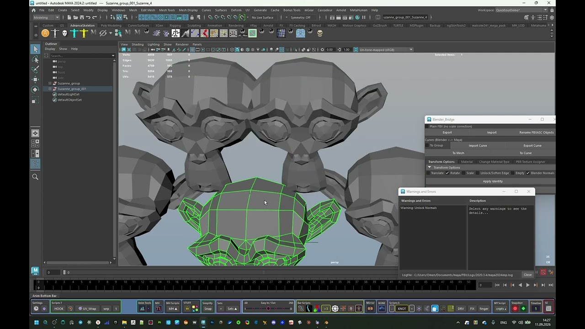The image size is (585, 329).
Task: Toggle the To Group checkbox
Action: (x=428, y=145)
